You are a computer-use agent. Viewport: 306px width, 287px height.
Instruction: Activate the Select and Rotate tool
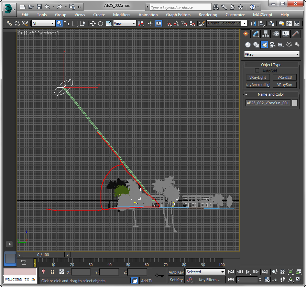coord(100,23)
